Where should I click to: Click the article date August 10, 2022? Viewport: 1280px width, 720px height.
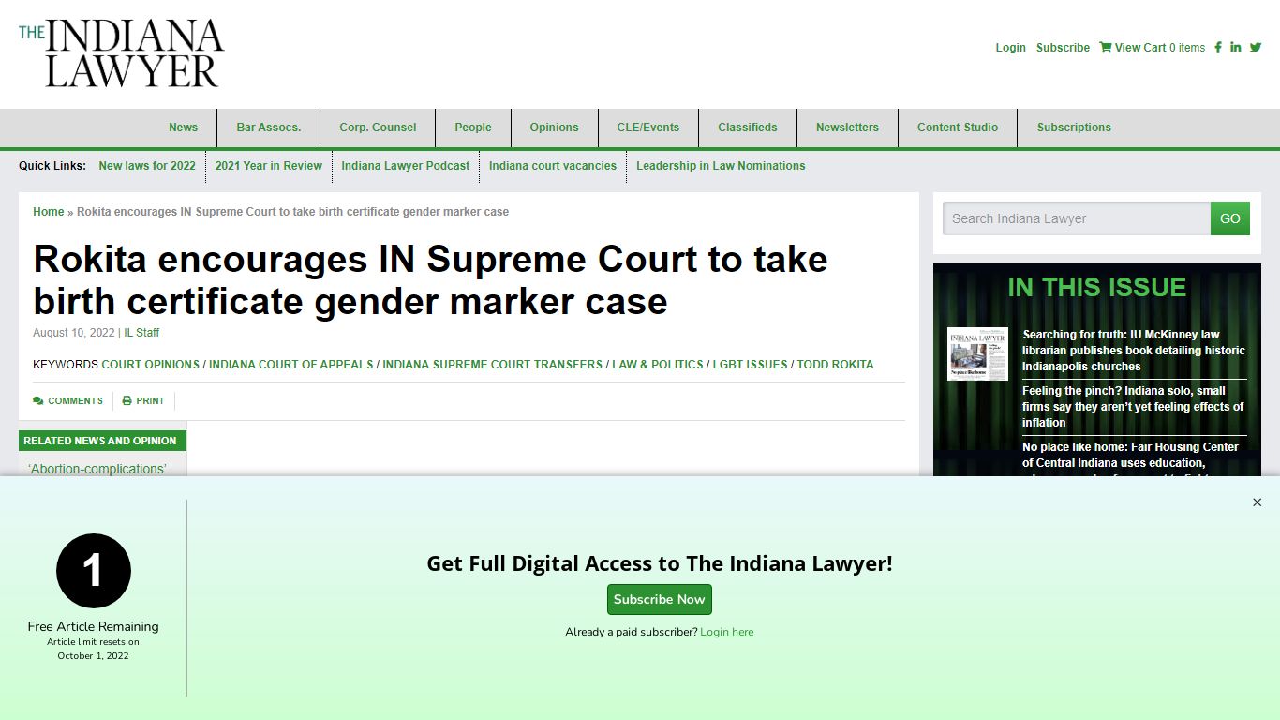point(73,333)
